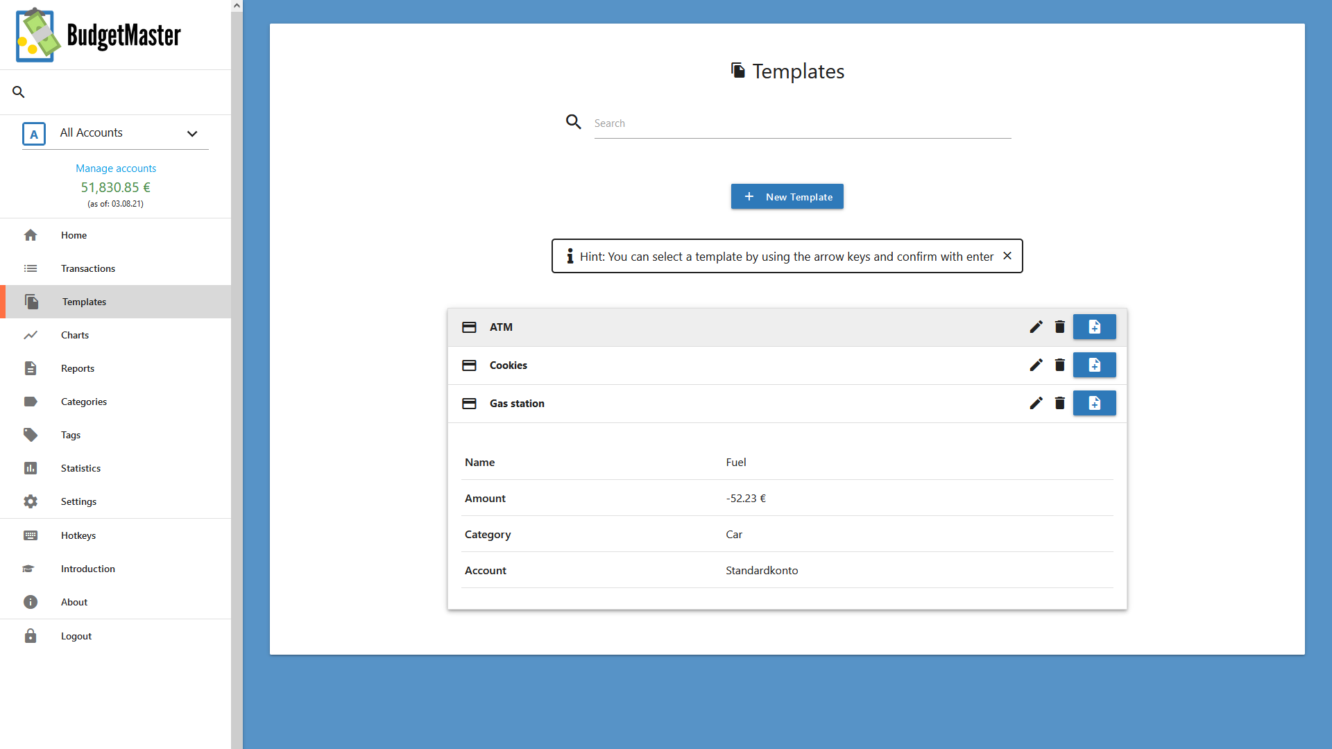
Task: Edit the ATM template
Action: [x=1036, y=327]
